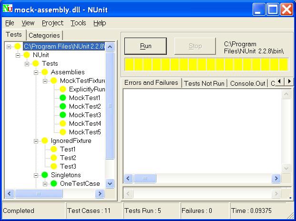Image resolution: width=296 pixels, height=221 pixels.
Task: Click yellow status icon beside IgnoredFixture
Action: (45, 141)
